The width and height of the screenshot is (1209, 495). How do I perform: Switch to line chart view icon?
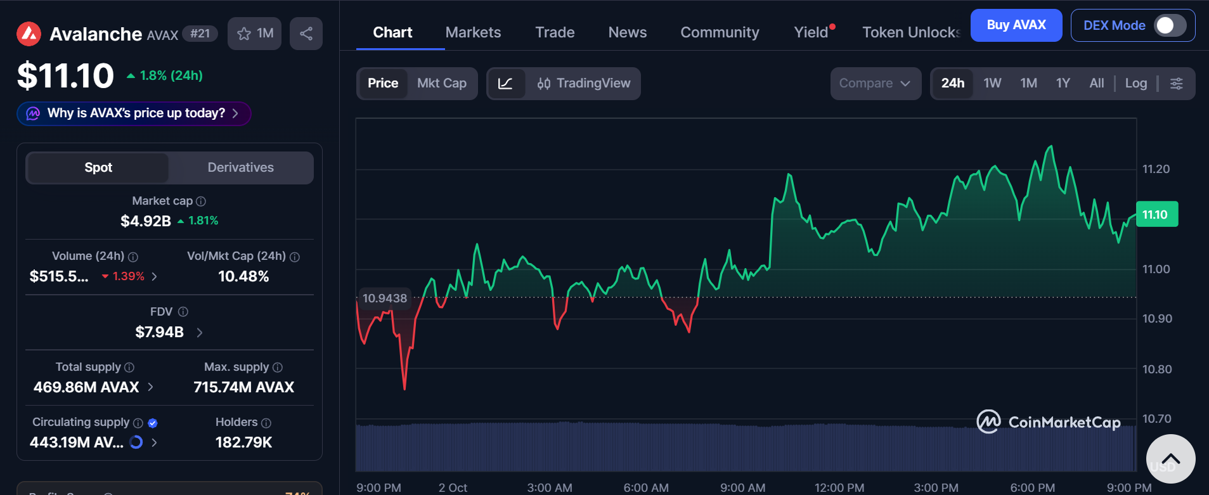point(506,84)
